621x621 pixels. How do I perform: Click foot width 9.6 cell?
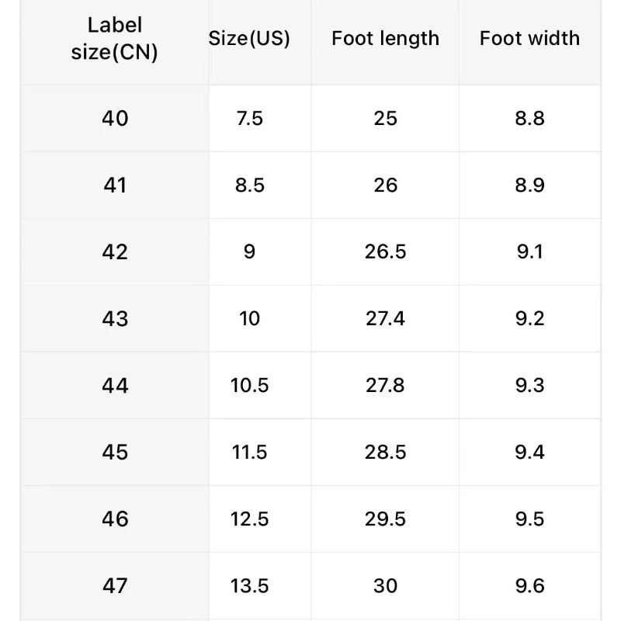(x=529, y=586)
